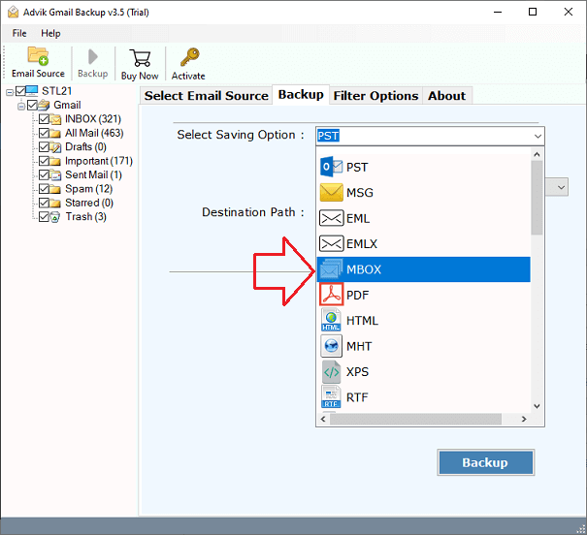Click the list scroll up arrow
Viewport: 587px width, 535px height.
point(537,154)
